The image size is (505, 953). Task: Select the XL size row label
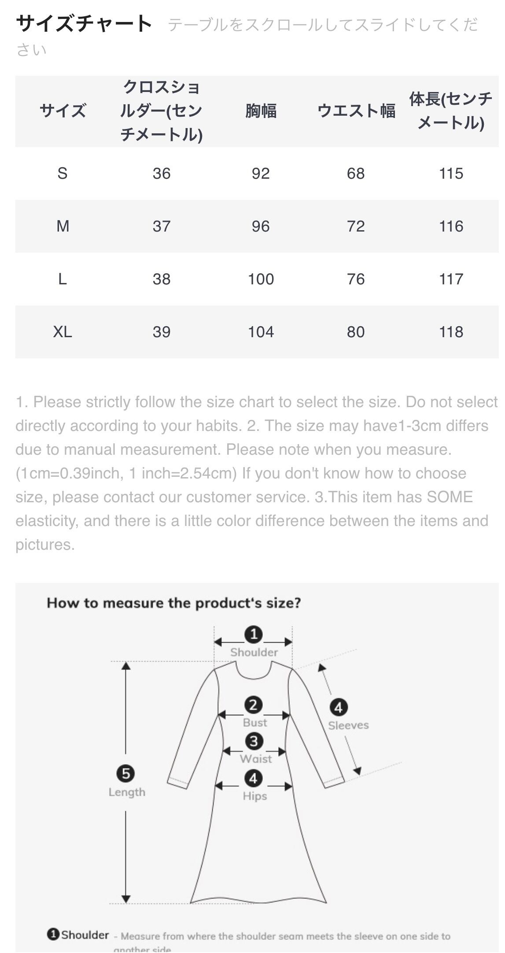point(63,332)
